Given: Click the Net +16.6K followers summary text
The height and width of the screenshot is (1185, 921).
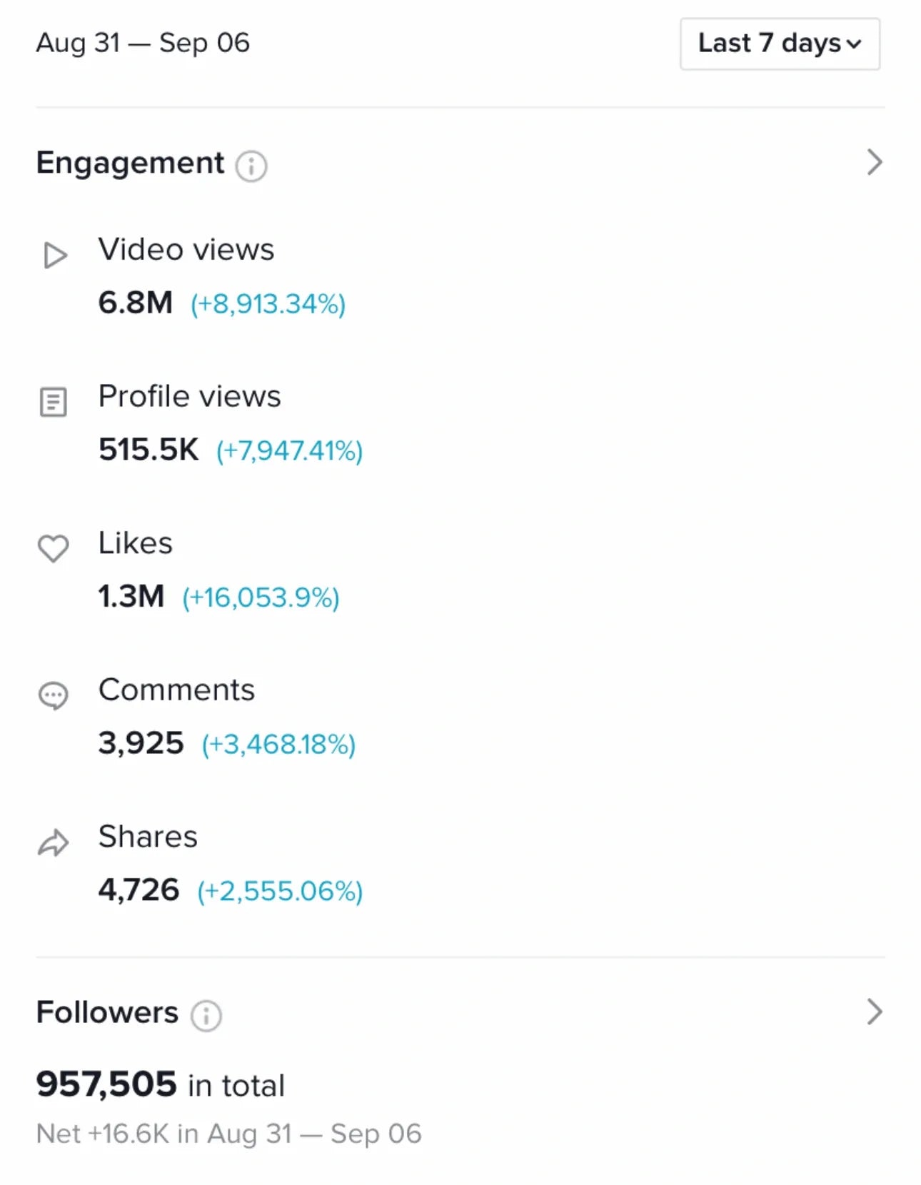Looking at the screenshot, I should (228, 1134).
